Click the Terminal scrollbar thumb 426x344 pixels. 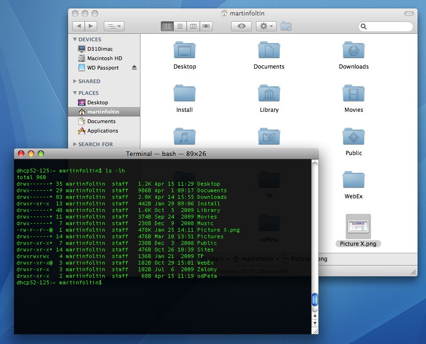[315, 300]
